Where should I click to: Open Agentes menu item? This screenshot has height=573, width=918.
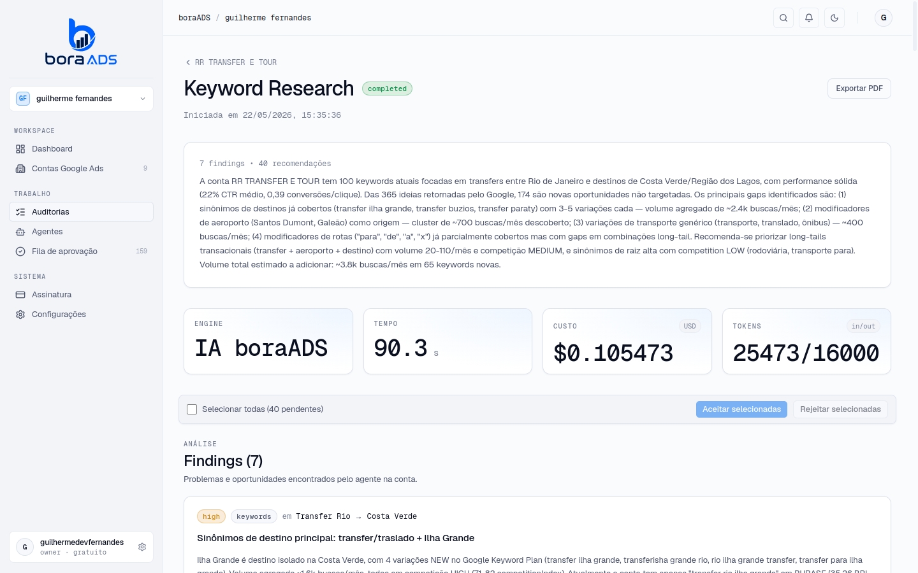(x=81, y=232)
